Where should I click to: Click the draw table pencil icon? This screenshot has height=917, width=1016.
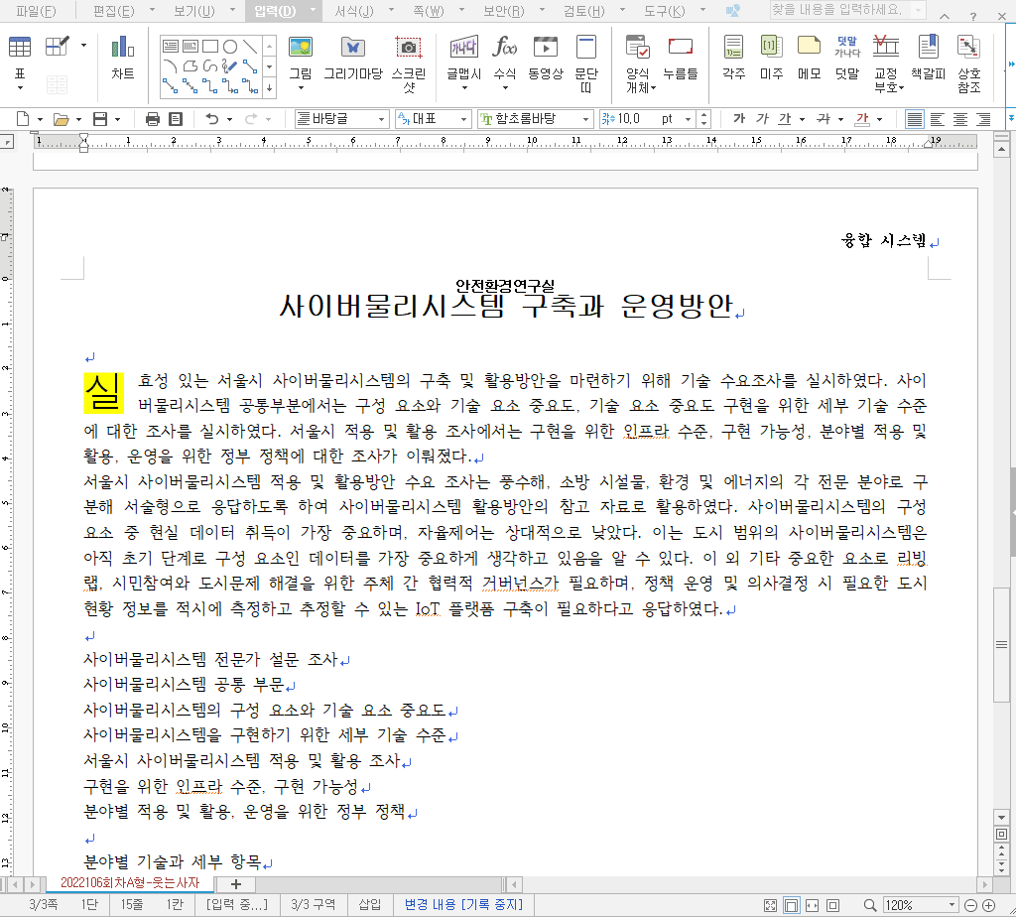click(57, 46)
